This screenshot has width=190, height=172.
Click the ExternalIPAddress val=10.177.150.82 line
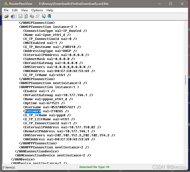(x=62, y=127)
